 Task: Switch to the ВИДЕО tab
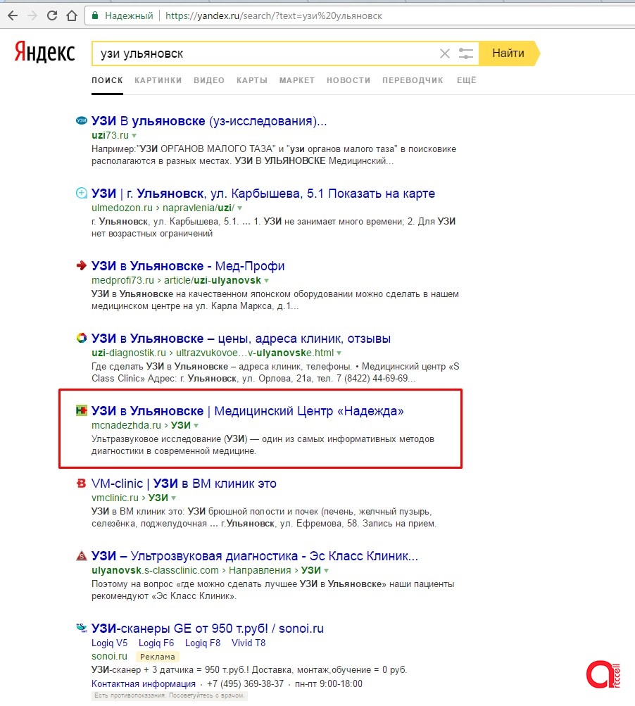pos(209,80)
